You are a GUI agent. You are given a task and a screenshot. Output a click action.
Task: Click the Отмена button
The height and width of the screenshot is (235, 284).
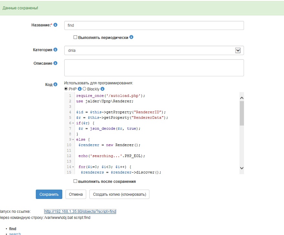click(76, 194)
